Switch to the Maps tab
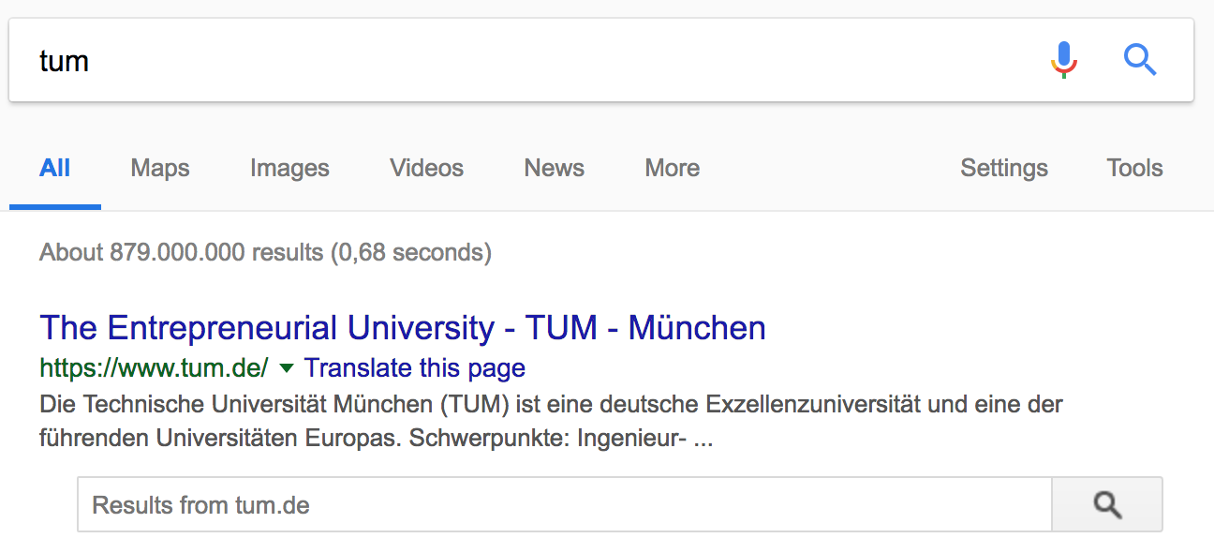 click(x=160, y=169)
